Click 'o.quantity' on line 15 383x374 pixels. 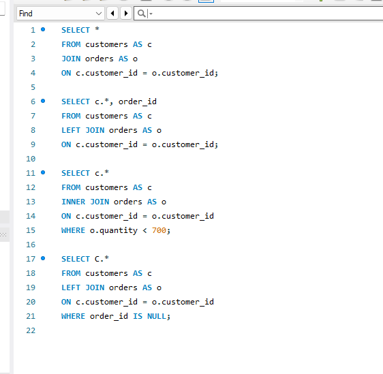[114, 230]
